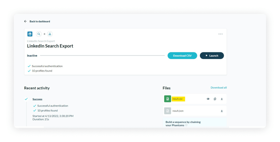Select the result.json file name
The image size is (280, 142).
tap(178, 111)
